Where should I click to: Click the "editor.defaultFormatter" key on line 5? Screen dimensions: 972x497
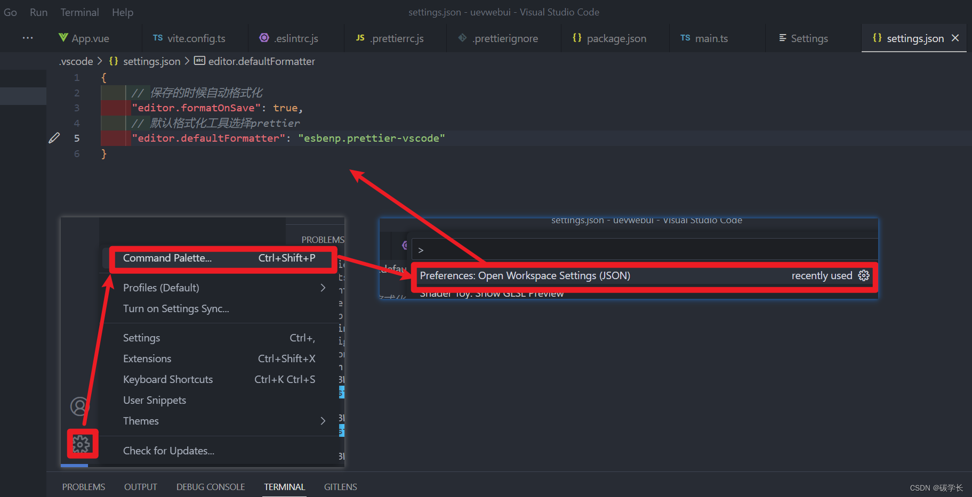tap(208, 138)
